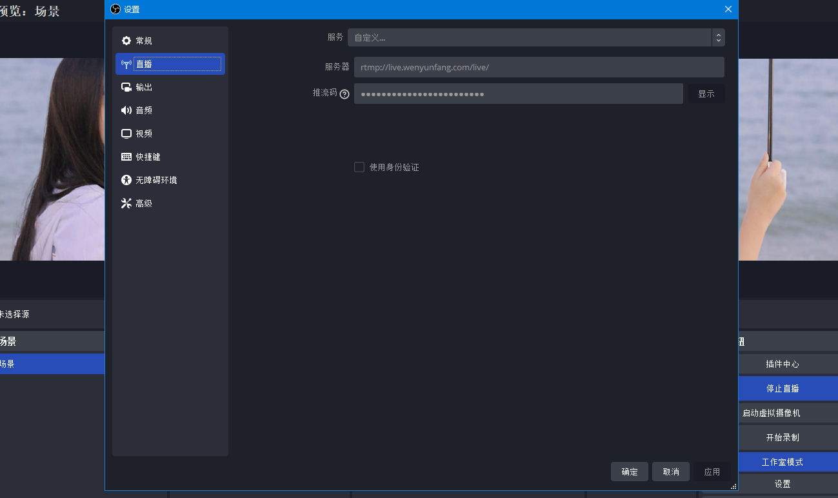Click the accessibility icon beside 无障碍环境

pyautogui.click(x=126, y=180)
